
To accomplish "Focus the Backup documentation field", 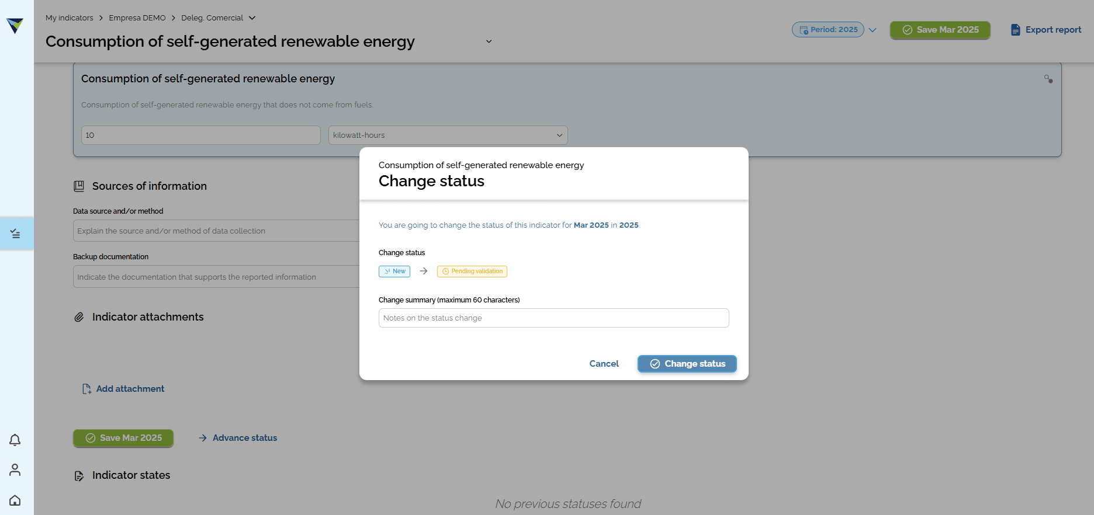I will 216,277.
